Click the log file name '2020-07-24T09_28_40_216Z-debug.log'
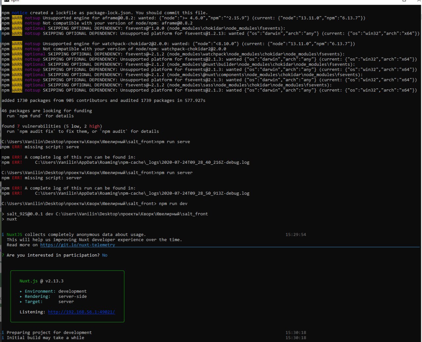The width and height of the screenshot is (422, 342). [205, 162]
